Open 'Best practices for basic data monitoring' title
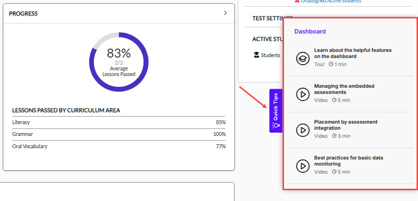Viewport: 418px width, 201px height. pos(349,161)
